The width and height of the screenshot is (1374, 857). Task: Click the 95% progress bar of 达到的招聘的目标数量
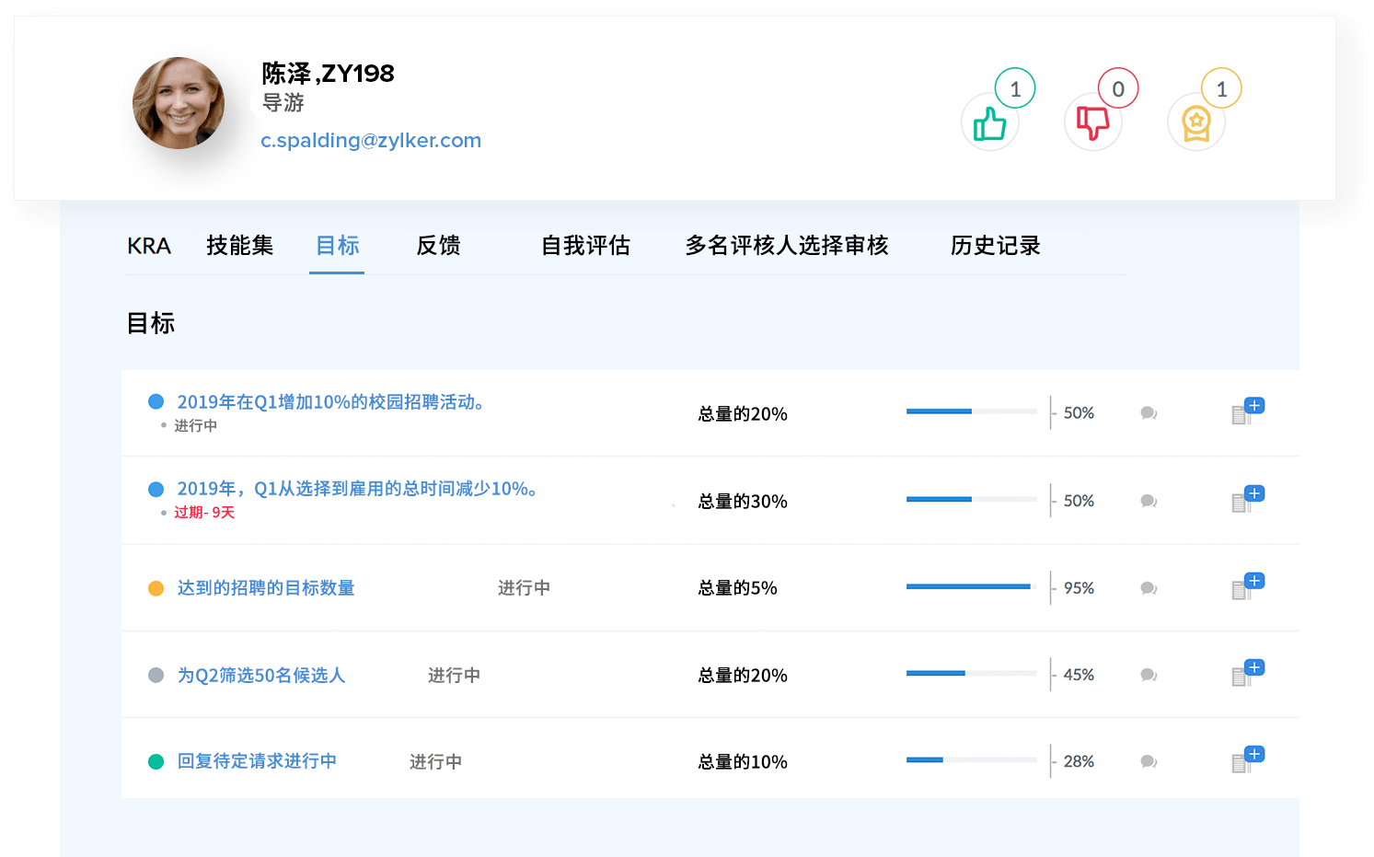971,587
